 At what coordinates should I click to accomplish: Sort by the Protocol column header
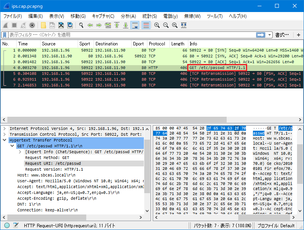(x=159, y=44)
